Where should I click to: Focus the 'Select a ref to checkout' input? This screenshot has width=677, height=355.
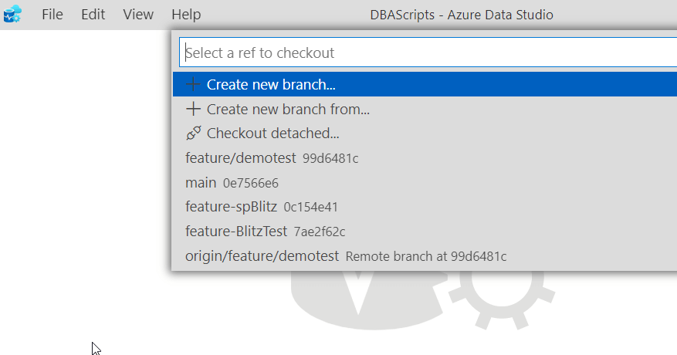click(425, 53)
